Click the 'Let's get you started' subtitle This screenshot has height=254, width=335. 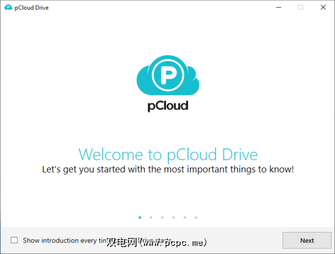pos(168,169)
